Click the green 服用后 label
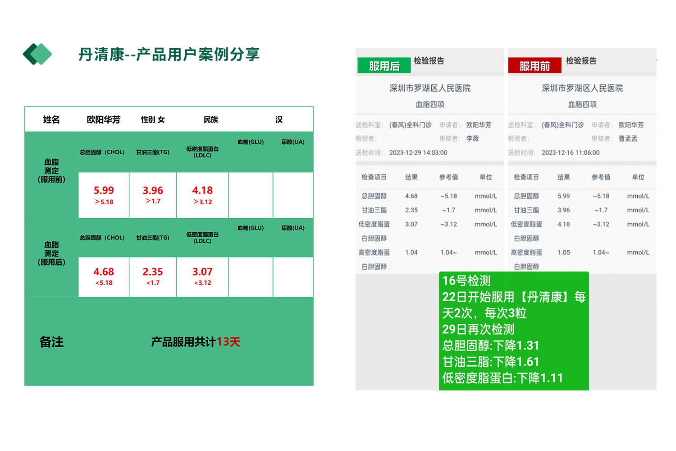Viewport: 676px width, 451px height. tap(384, 66)
